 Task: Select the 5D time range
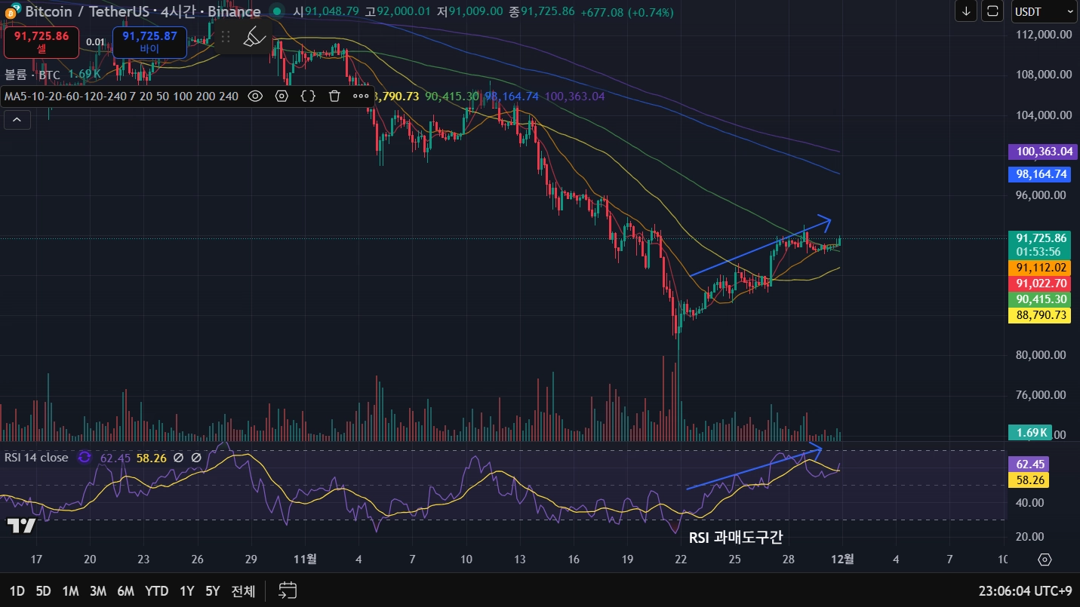[x=43, y=591]
